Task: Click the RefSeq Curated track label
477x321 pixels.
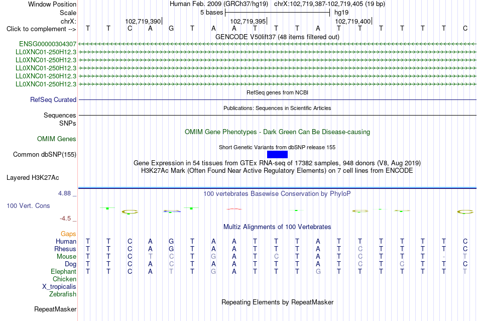Action: pyautogui.click(x=53, y=100)
